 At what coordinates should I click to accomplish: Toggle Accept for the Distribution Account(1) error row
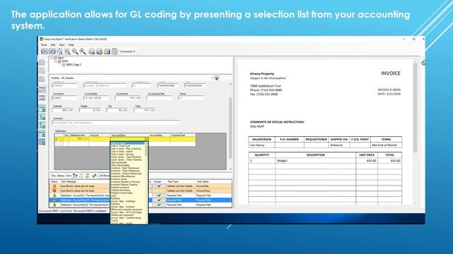coord(159,195)
